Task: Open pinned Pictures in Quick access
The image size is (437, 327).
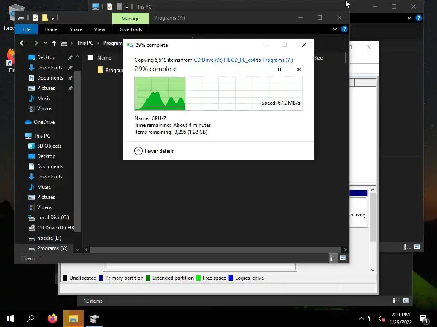Action: [x=46, y=88]
